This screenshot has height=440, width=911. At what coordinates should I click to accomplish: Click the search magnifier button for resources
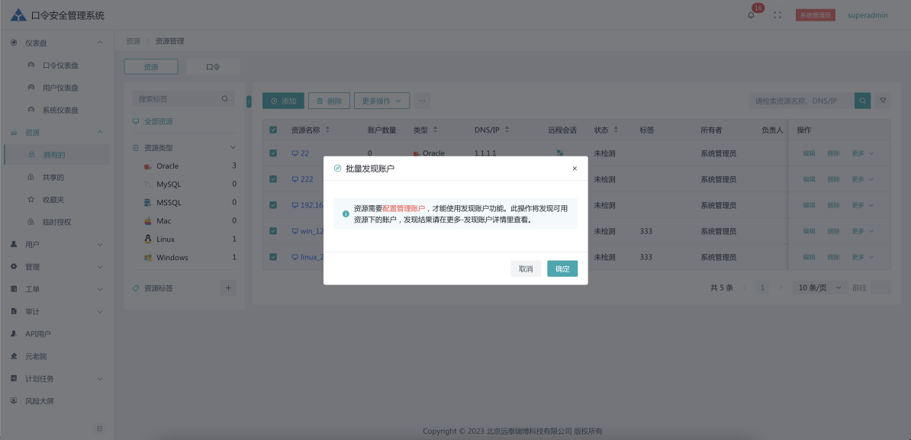pyautogui.click(x=862, y=101)
